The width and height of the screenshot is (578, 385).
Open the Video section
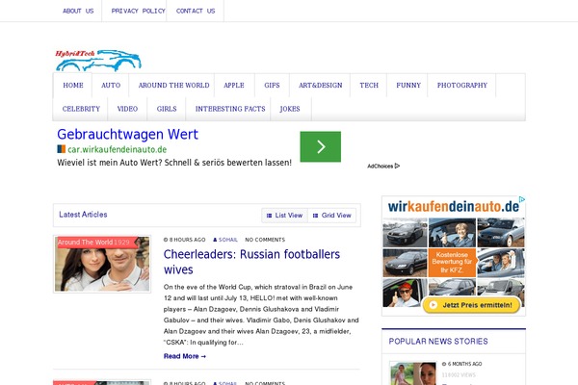[x=127, y=109]
